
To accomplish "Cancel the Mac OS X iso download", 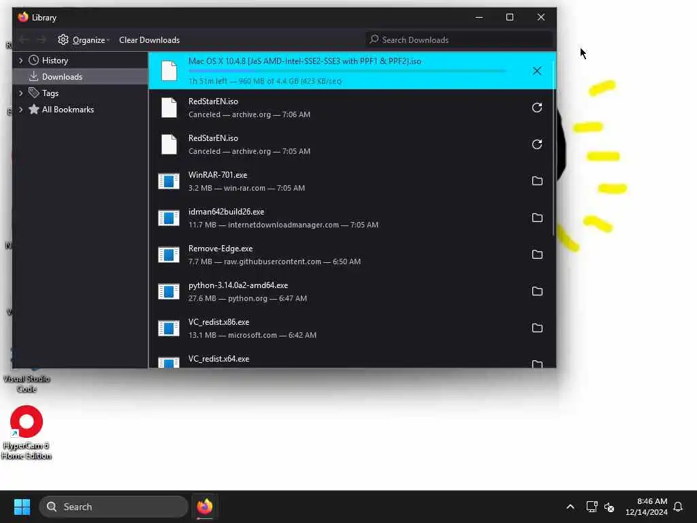I will tap(537, 71).
